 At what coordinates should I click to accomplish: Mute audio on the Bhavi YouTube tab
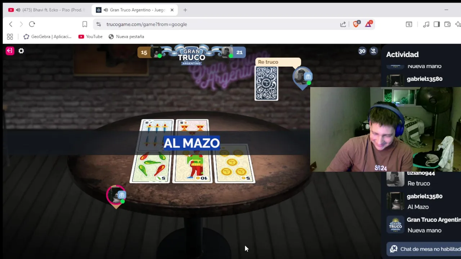pyautogui.click(x=18, y=10)
